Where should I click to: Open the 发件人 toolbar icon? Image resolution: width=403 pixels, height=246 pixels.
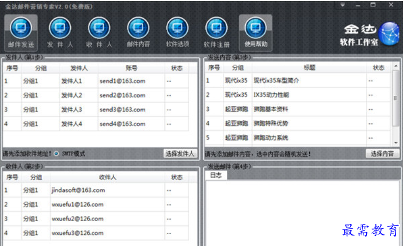60,32
